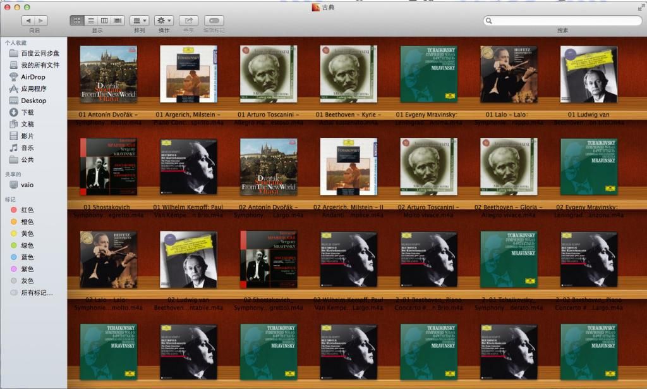Click the 编辑标记 edit tags button
The height and width of the screenshot is (389, 647).
point(214,21)
